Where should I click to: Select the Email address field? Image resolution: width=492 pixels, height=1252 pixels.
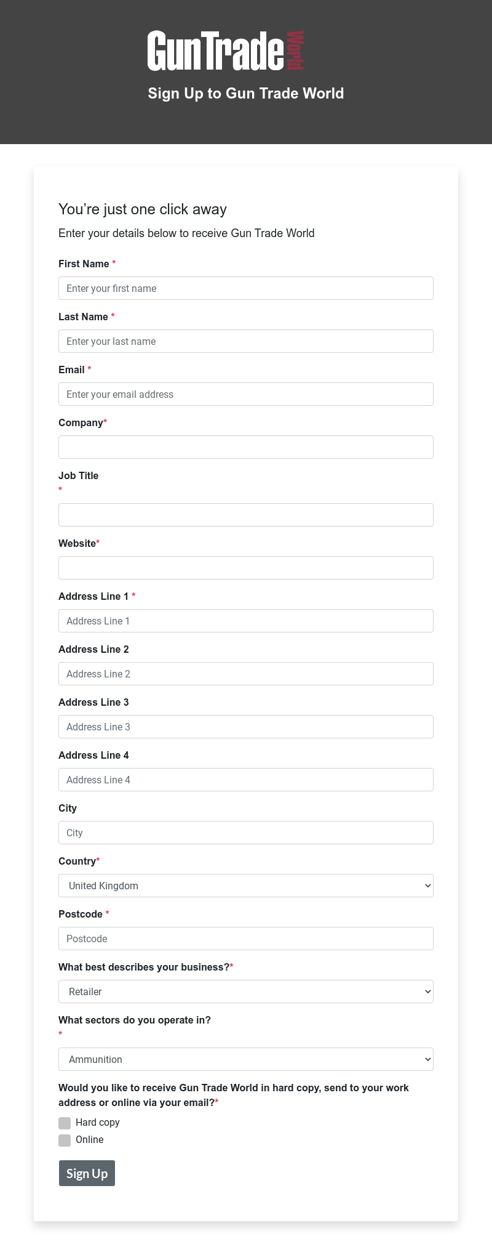point(246,394)
